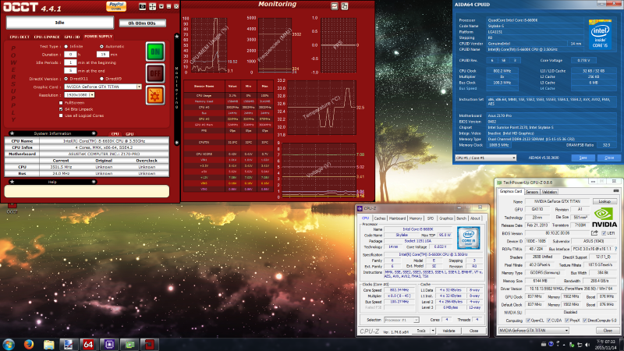This screenshot has height=351, width=624.
Task: Click OCCT screenshot camera icon
Action: [143, 6]
